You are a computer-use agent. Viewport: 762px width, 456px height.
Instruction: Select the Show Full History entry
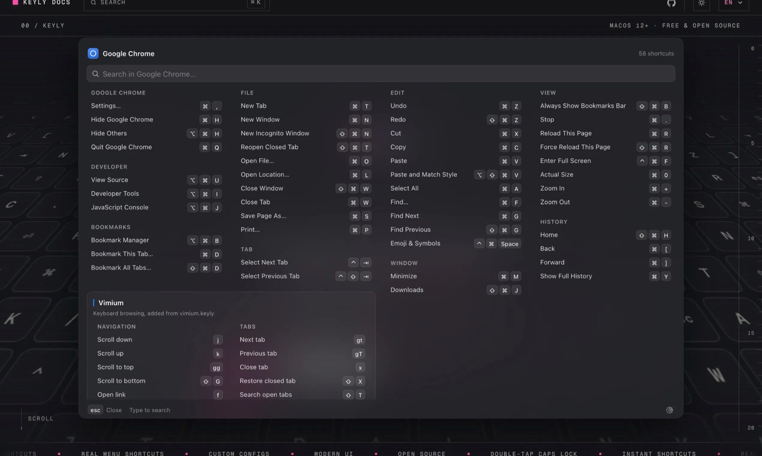point(605,276)
